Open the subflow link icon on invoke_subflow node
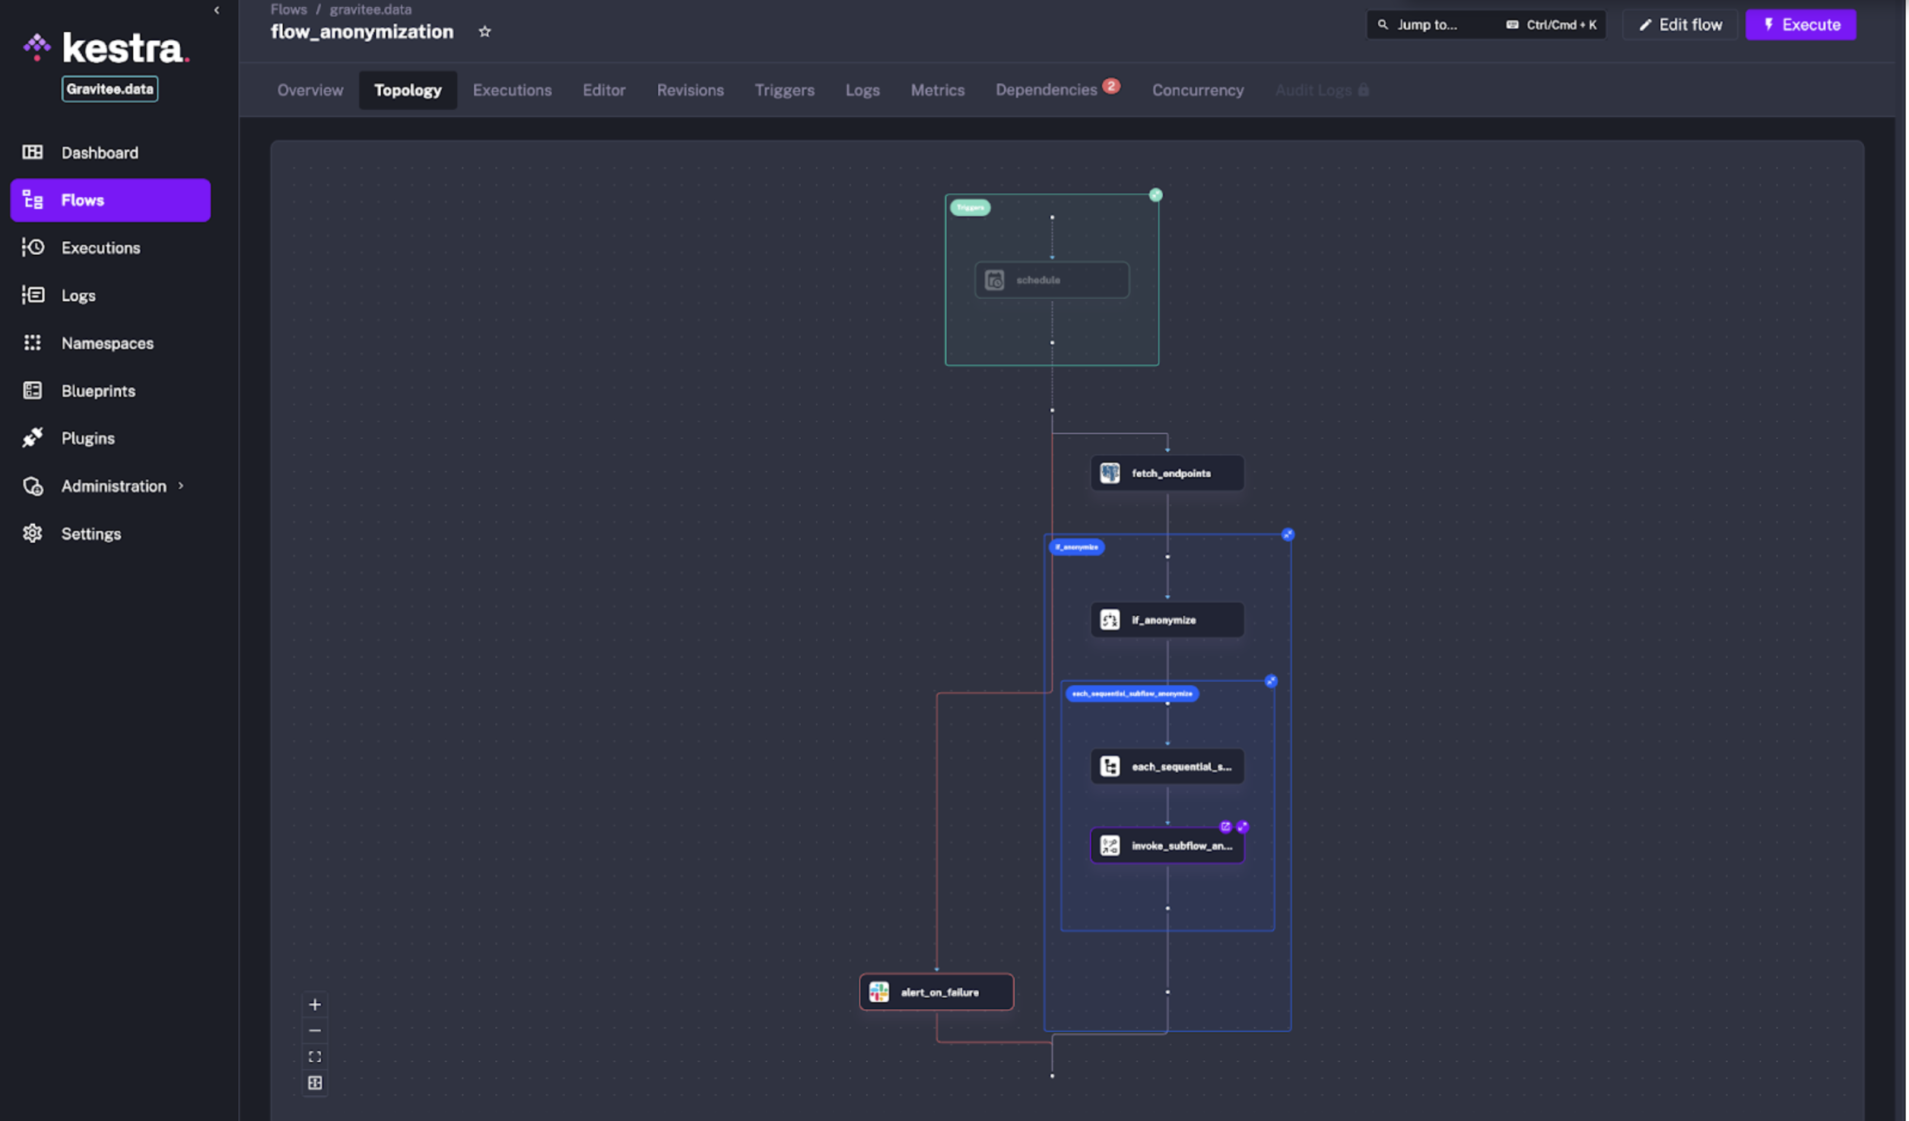Screen dimensions: 1909x1121 click(1225, 827)
